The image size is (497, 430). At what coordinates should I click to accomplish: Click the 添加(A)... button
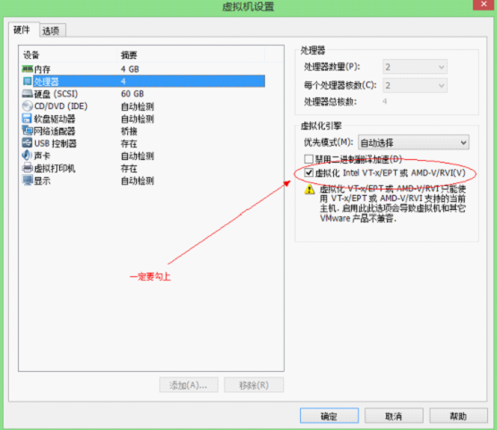[189, 385]
